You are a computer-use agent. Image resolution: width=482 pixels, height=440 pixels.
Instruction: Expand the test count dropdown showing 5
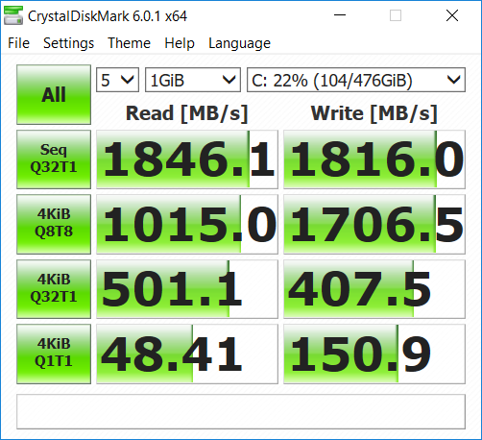117,80
